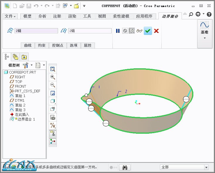Click the green checkmark to accept feature

tap(148, 31)
